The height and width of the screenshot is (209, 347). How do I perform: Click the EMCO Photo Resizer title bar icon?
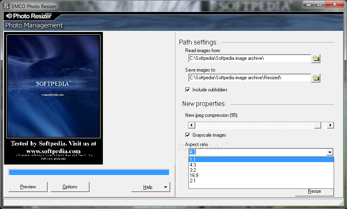tap(6, 6)
